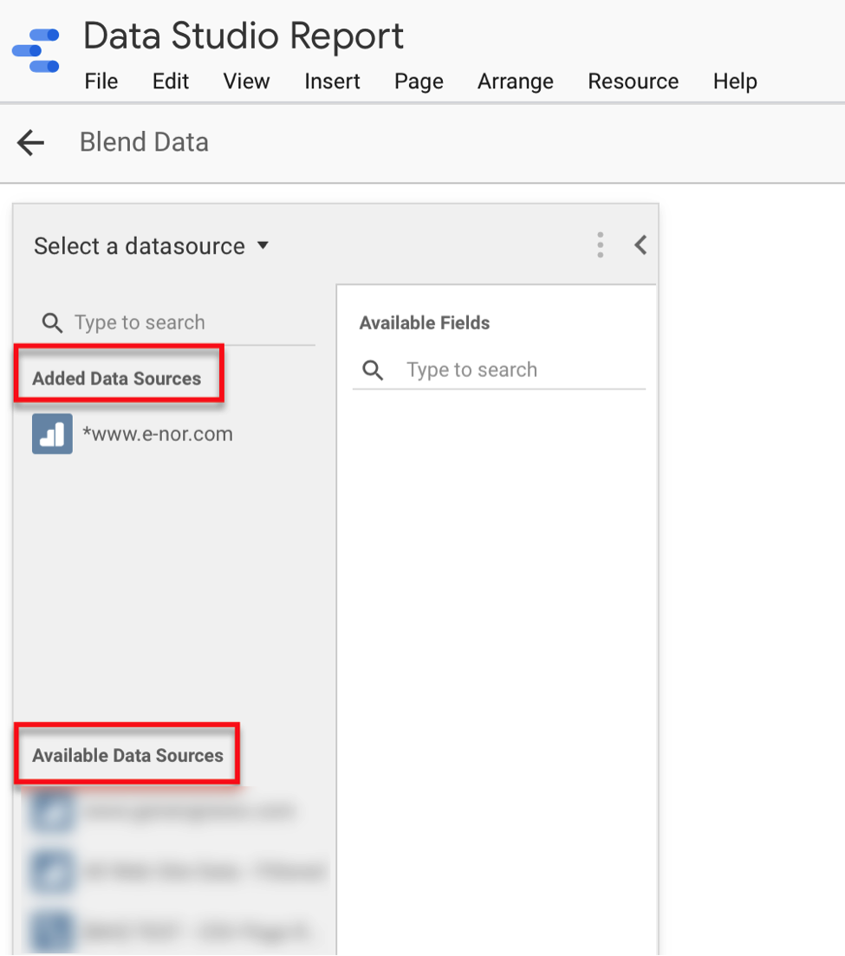Click the back arrow next to Blend Data
Screen dimensions: 845x956
[x=30, y=142]
